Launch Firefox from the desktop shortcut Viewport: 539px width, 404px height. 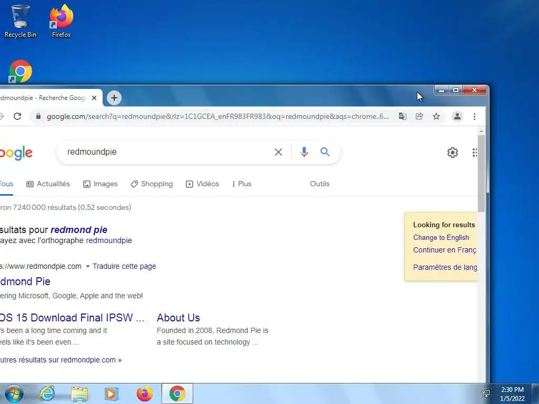pos(62,21)
